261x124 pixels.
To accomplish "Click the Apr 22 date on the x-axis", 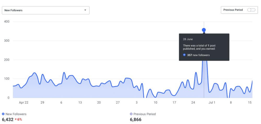I will point(23,103).
